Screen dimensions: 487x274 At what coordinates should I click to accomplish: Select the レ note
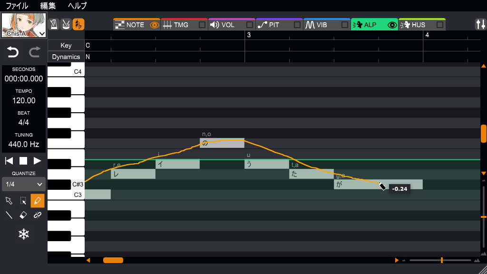(x=133, y=174)
